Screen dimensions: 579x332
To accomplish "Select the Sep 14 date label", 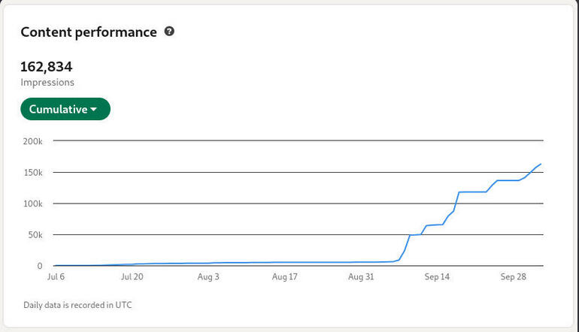I will coord(437,277).
